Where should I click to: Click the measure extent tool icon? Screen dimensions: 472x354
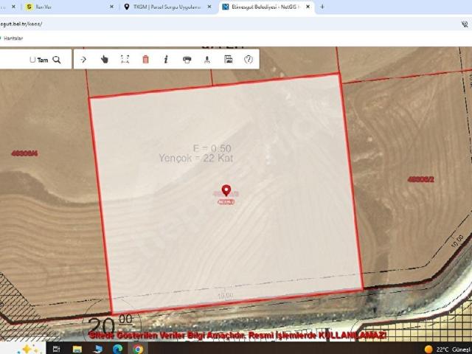[x=125, y=59]
